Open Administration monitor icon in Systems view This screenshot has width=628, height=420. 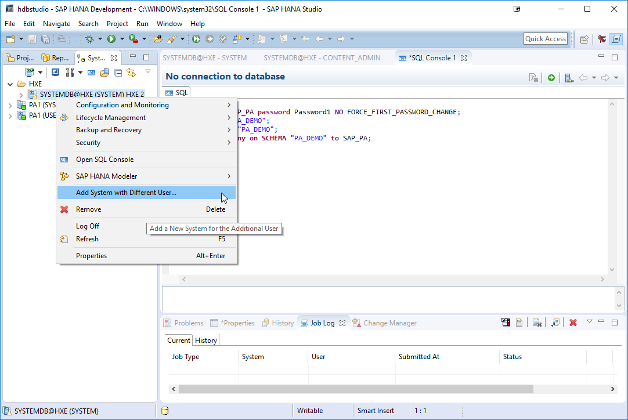[x=55, y=73]
